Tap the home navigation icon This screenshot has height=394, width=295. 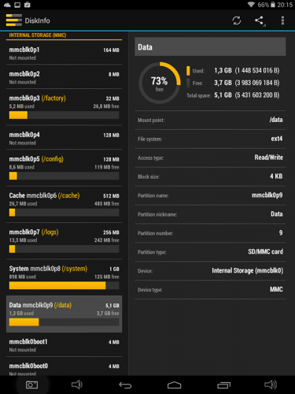pyautogui.click(x=175, y=385)
